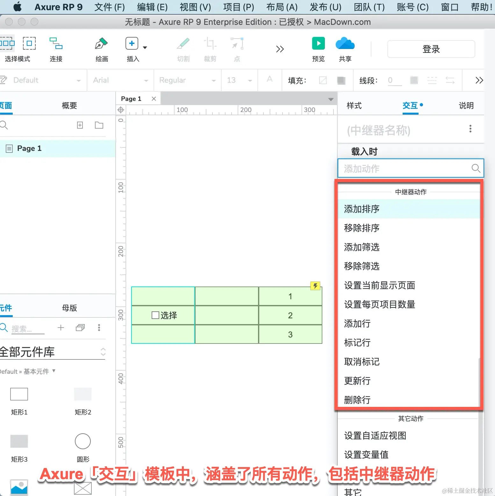The height and width of the screenshot is (496, 495).
Task: Choose 取消标记 action
Action: pyautogui.click(x=409, y=362)
